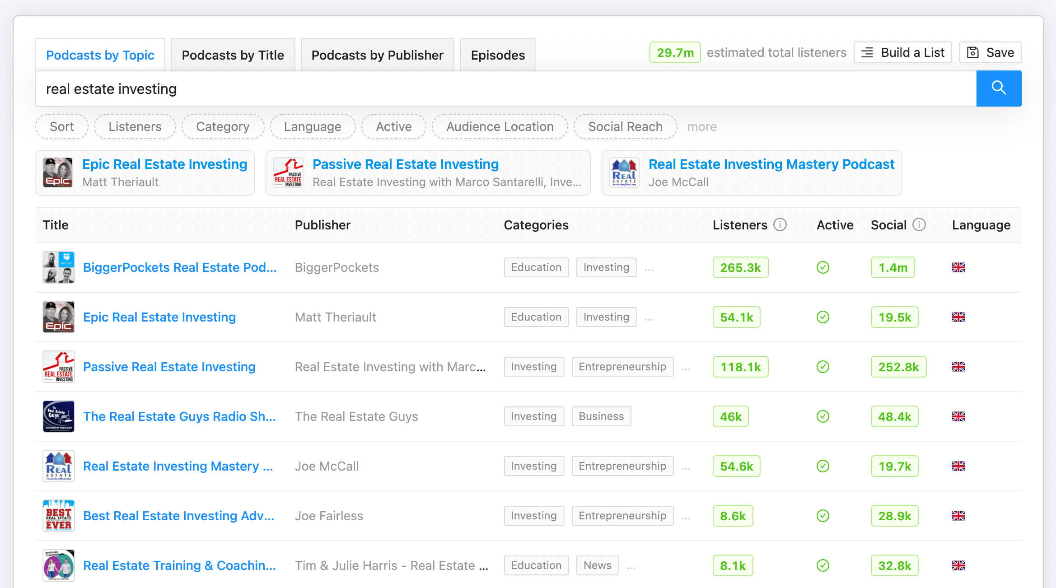Open the Sort filter dropdown

[x=62, y=126]
